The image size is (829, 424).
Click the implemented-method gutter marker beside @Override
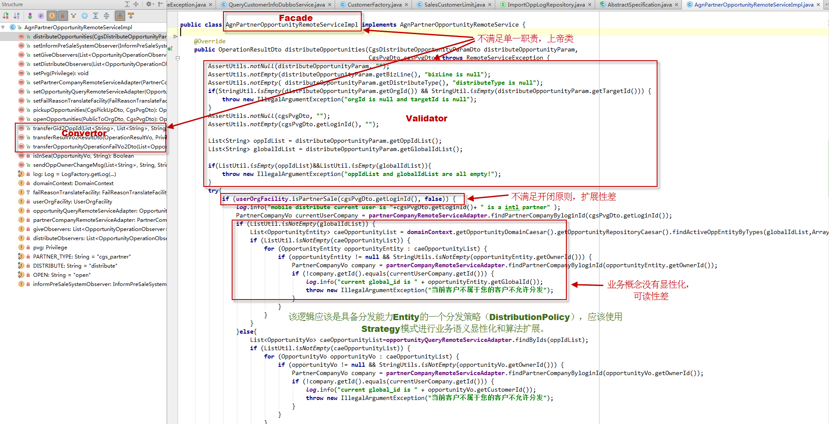click(x=170, y=49)
